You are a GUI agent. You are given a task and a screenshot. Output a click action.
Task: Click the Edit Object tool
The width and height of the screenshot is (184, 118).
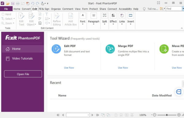[x=31, y=19]
